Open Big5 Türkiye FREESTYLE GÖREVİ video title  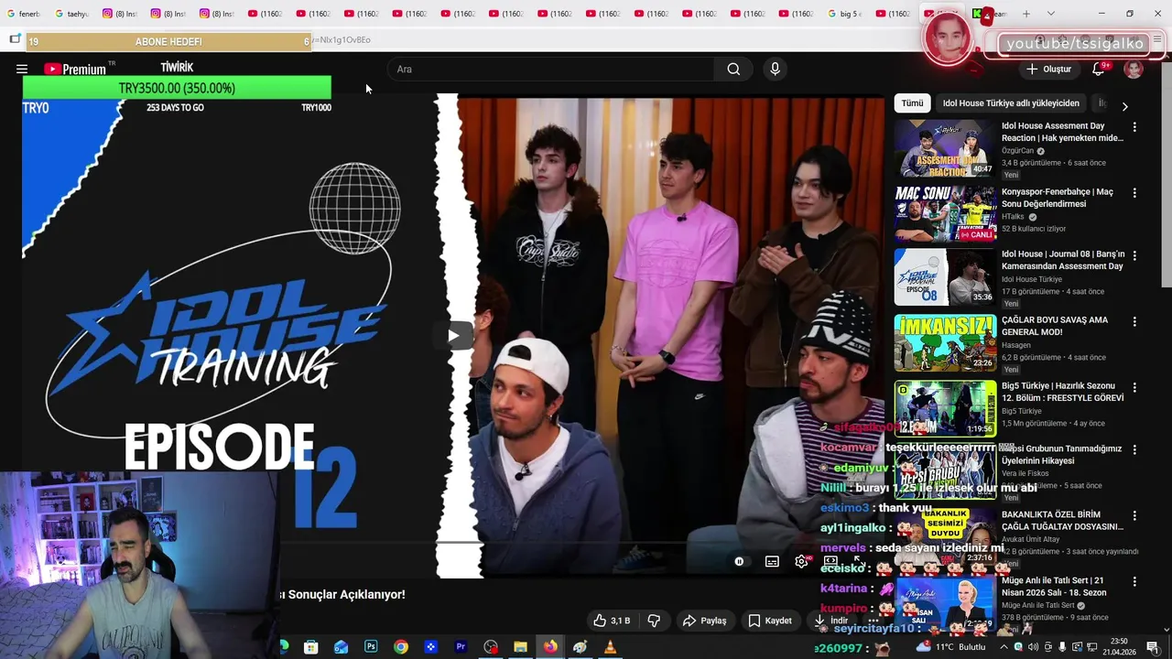(x=1062, y=392)
